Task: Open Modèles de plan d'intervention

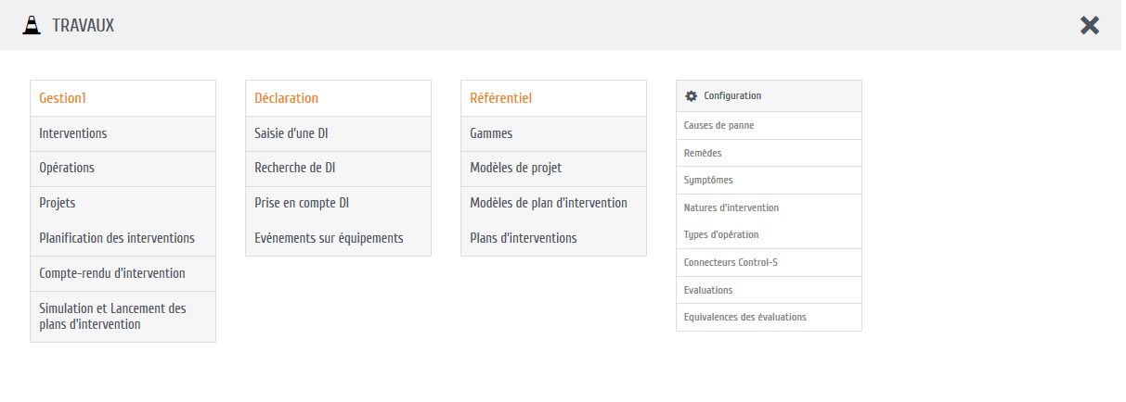Action: pyautogui.click(x=549, y=203)
